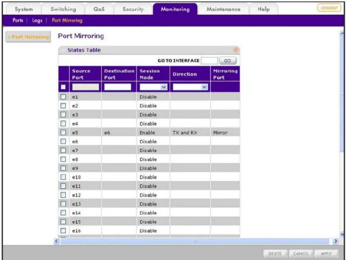Click the Source Port input field
Screen dimensions: 346x260
click(86, 87)
